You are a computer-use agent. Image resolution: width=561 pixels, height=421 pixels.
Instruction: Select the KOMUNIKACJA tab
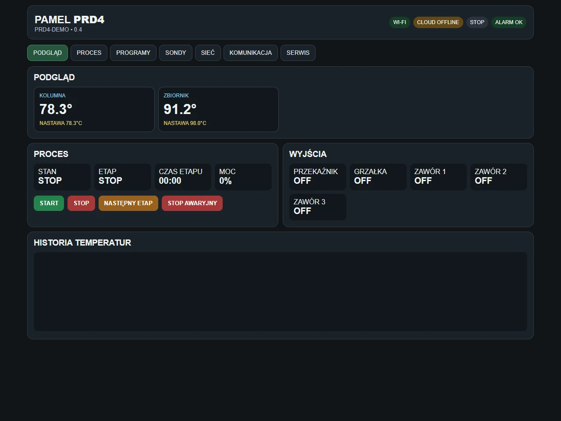coord(251,53)
